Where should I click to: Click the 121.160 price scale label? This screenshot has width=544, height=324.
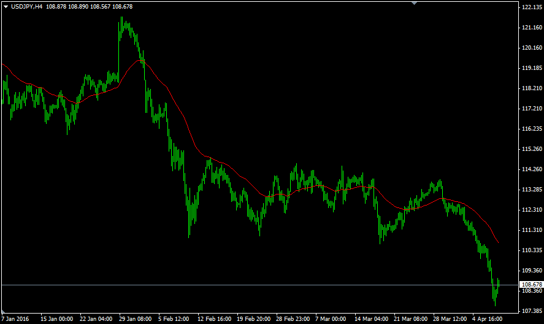532,28
